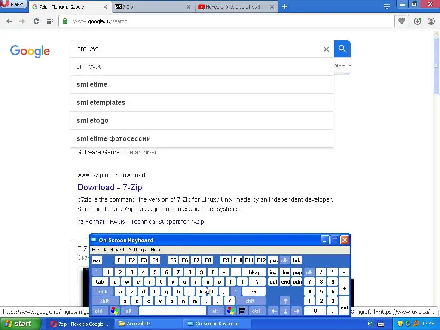440x330 pixels.
Task: Toggle the caps lock key on keyboard
Action: [x=102, y=292]
